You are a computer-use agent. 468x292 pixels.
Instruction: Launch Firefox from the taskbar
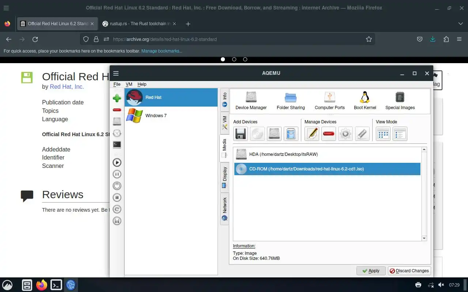[42, 285]
